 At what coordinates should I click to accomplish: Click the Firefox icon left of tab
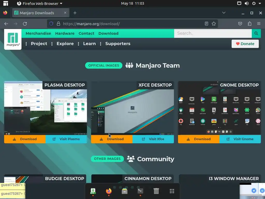(x=5, y=13)
